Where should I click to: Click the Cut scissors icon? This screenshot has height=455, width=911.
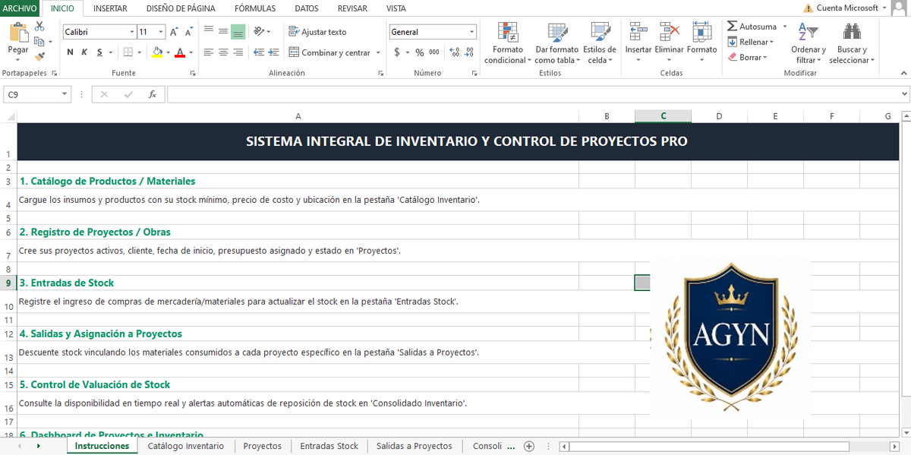point(39,27)
